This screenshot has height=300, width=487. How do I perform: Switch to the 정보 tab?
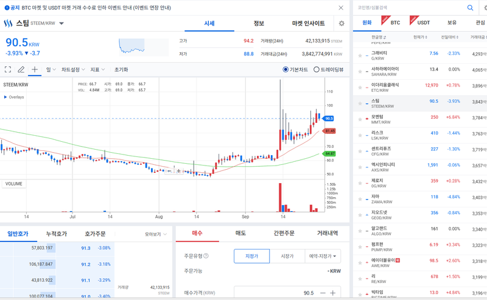[x=259, y=23]
